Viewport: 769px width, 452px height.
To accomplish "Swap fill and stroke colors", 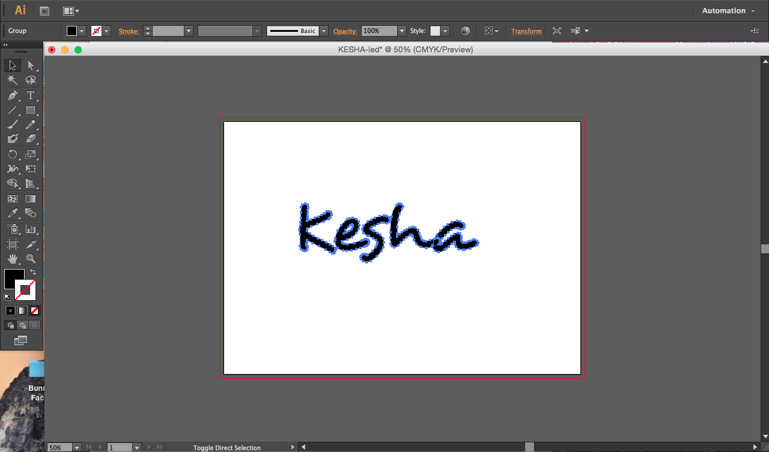I will coord(33,272).
